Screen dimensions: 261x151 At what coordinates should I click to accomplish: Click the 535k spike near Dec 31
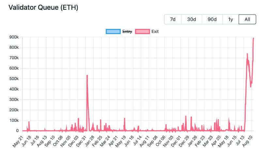click(x=87, y=75)
